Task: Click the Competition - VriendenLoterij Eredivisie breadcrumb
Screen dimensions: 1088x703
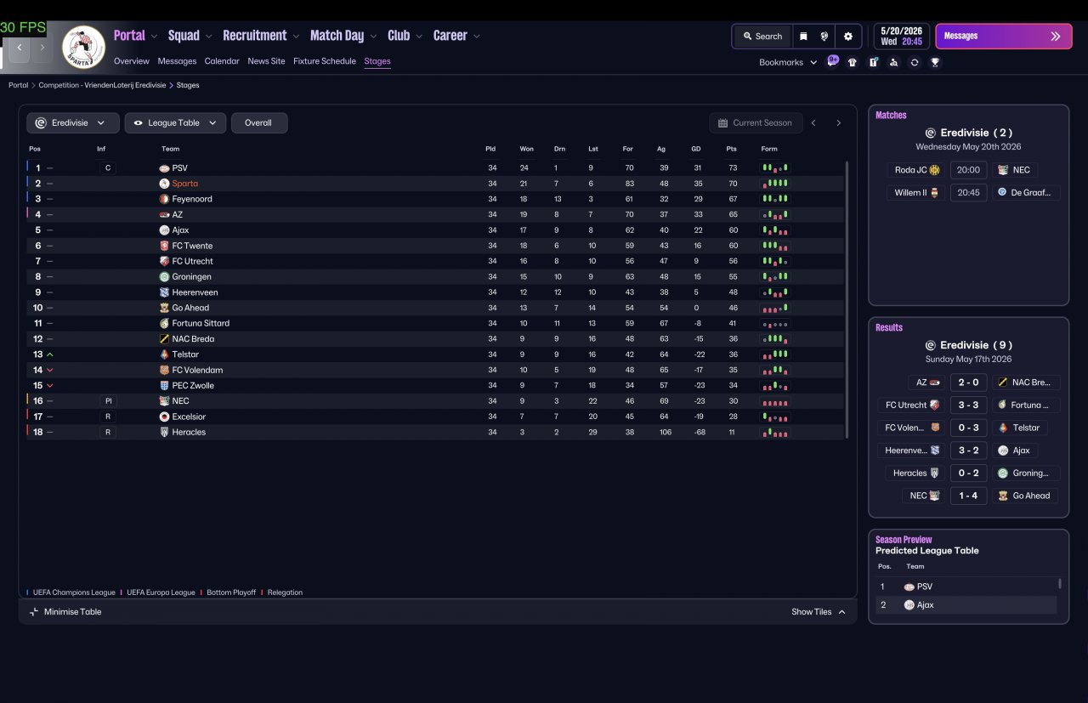Action: pyautogui.click(x=102, y=85)
